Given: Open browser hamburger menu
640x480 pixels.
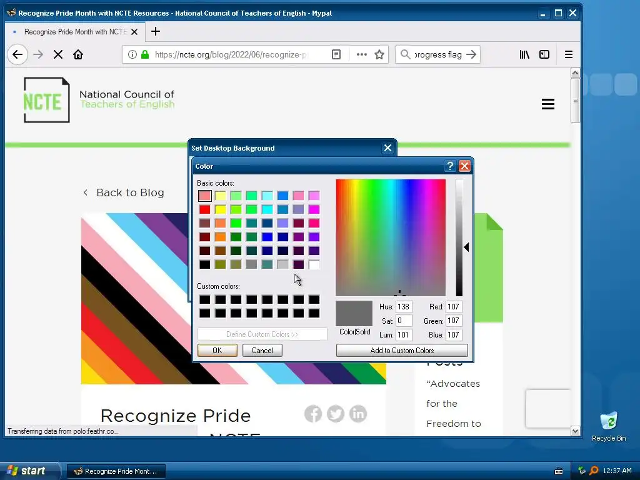Looking at the screenshot, I should pos(569,54).
